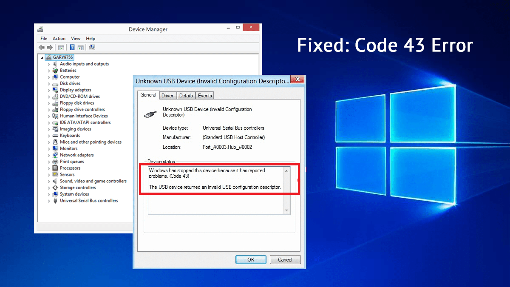Image resolution: width=510 pixels, height=287 pixels.
Task: Click the Device status scrollbar down arrow
Action: pyautogui.click(x=287, y=210)
